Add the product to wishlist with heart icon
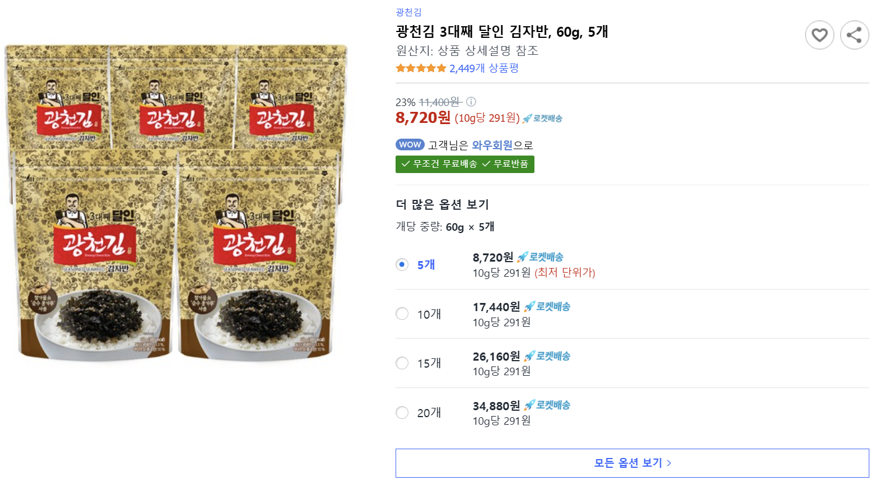 coord(820,35)
